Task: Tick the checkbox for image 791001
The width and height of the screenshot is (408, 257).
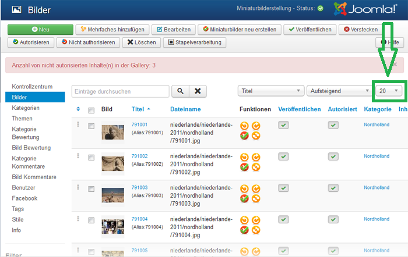Action: pyautogui.click(x=91, y=126)
